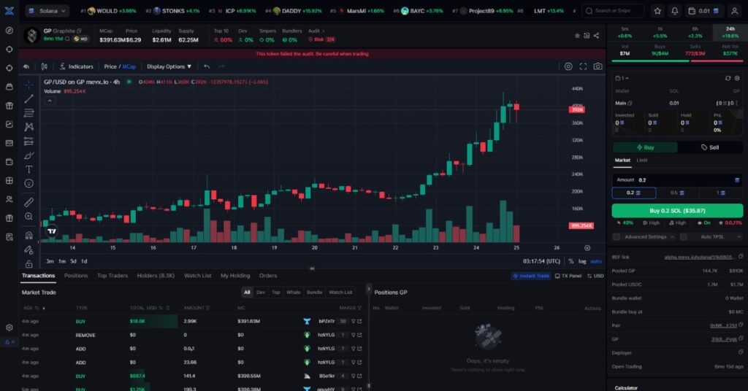Select the text annotation tool
The height and width of the screenshot is (391, 748).
[29, 169]
